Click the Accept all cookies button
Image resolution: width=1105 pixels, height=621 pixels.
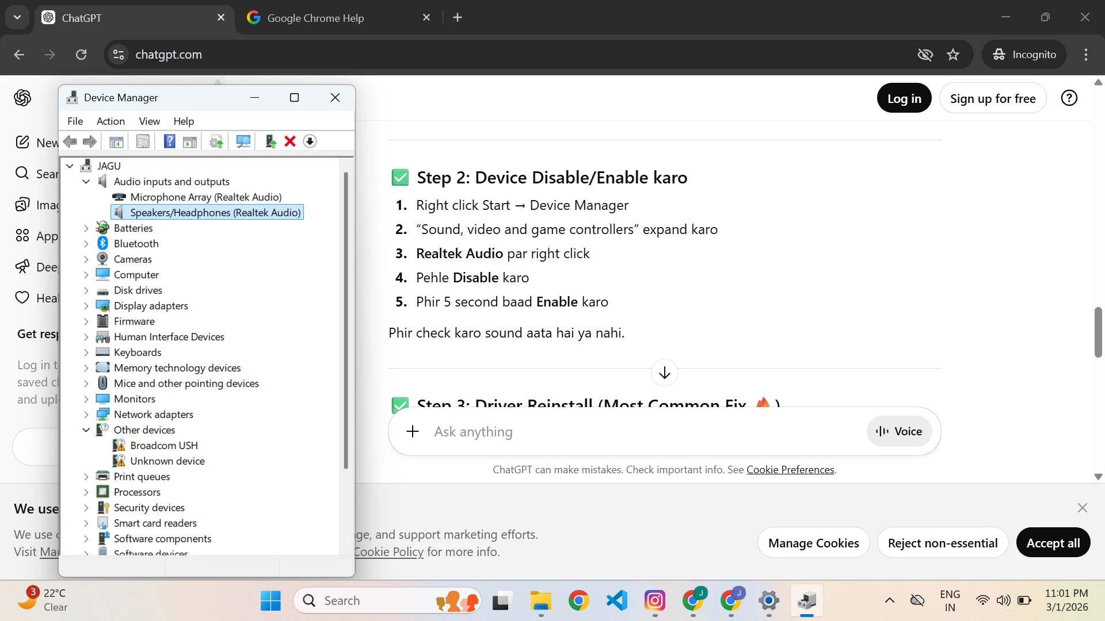click(1053, 543)
